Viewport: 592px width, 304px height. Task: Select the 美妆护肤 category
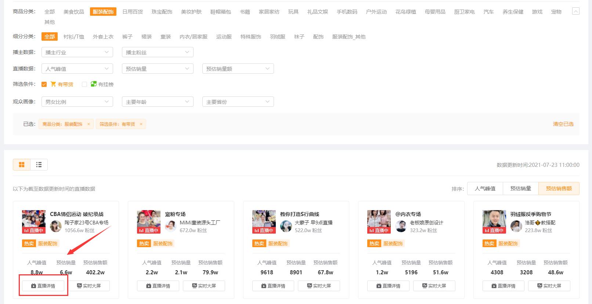[191, 12]
